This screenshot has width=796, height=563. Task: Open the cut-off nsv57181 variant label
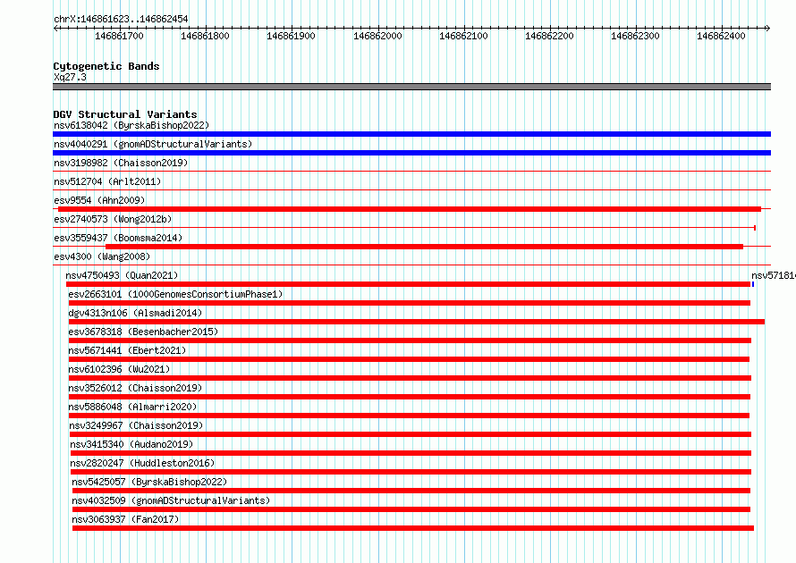tap(773, 275)
